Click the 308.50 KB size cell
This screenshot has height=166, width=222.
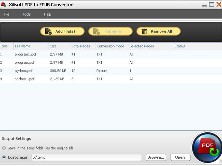[58, 71]
